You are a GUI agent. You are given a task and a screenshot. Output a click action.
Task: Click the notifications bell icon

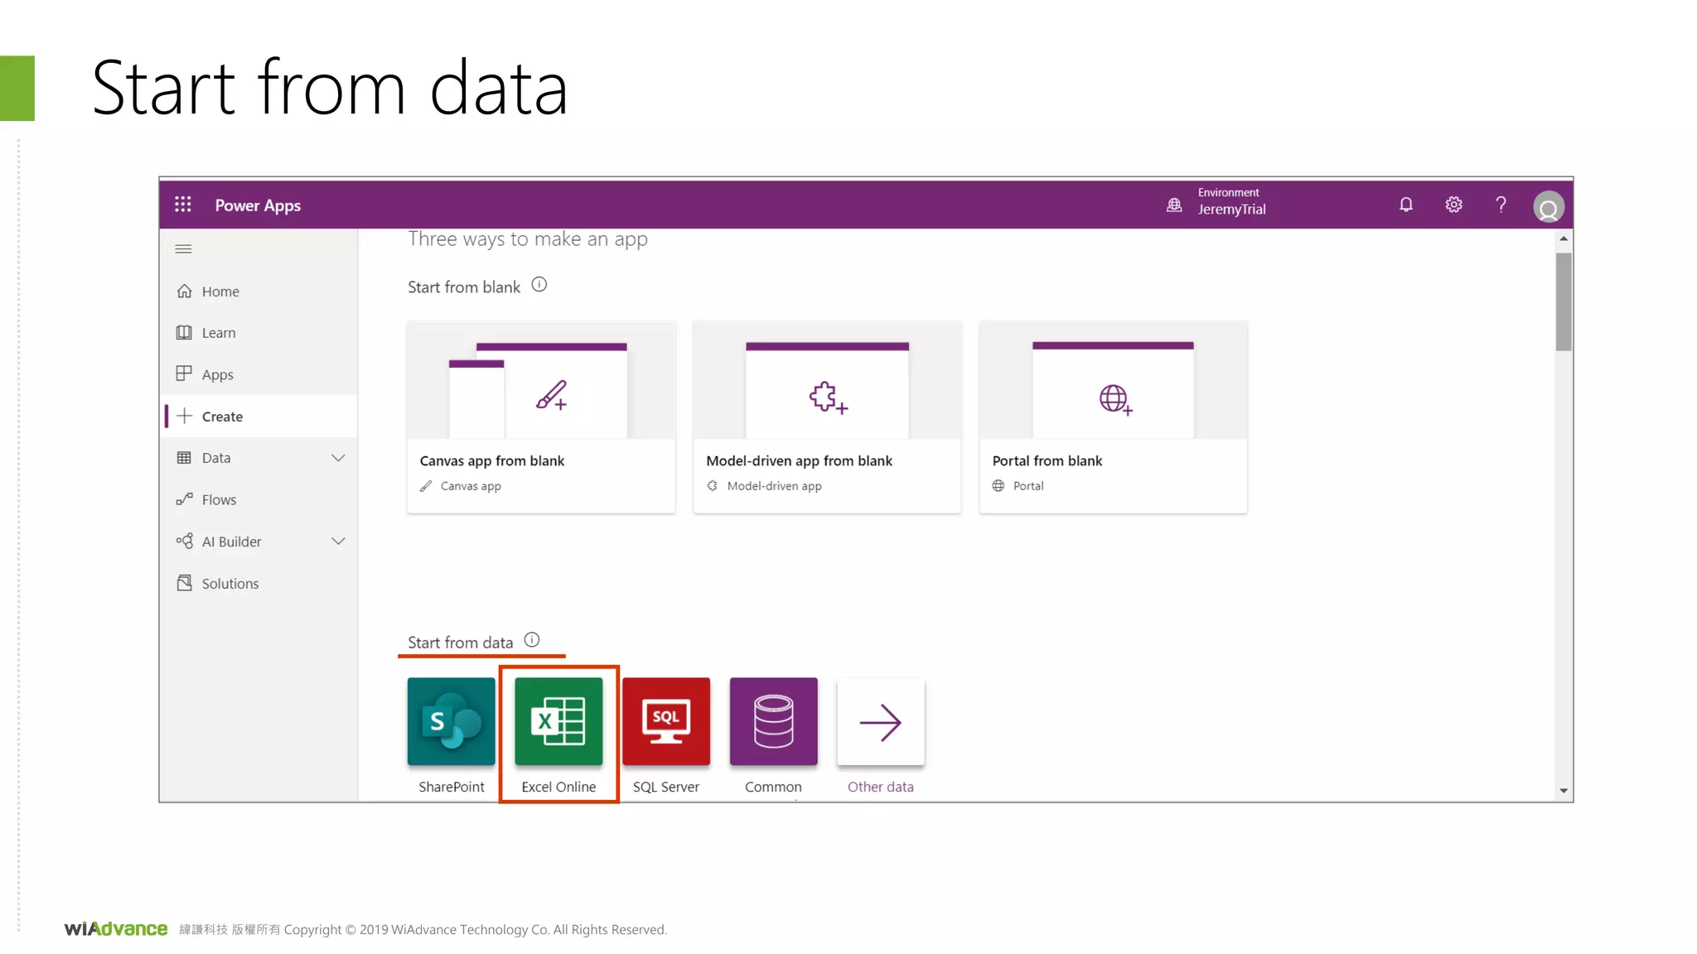click(1405, 205)
